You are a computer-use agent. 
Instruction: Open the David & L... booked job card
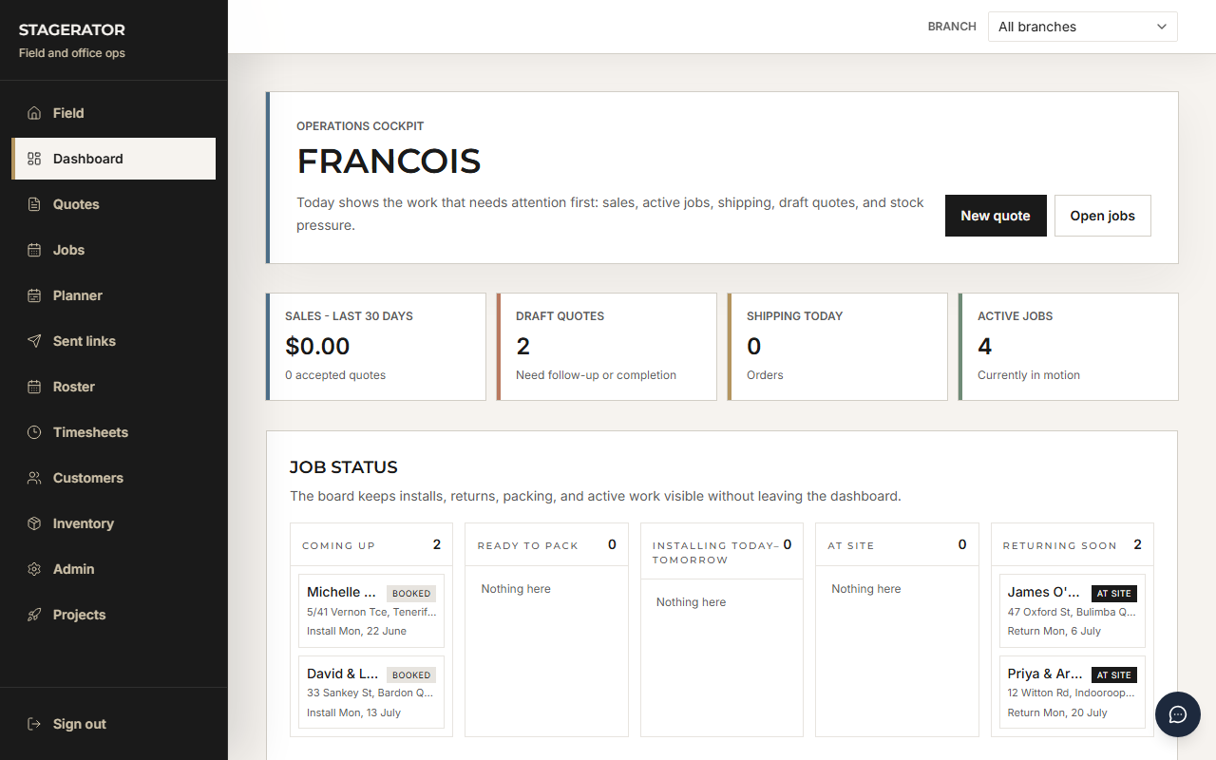pos(371,693)
